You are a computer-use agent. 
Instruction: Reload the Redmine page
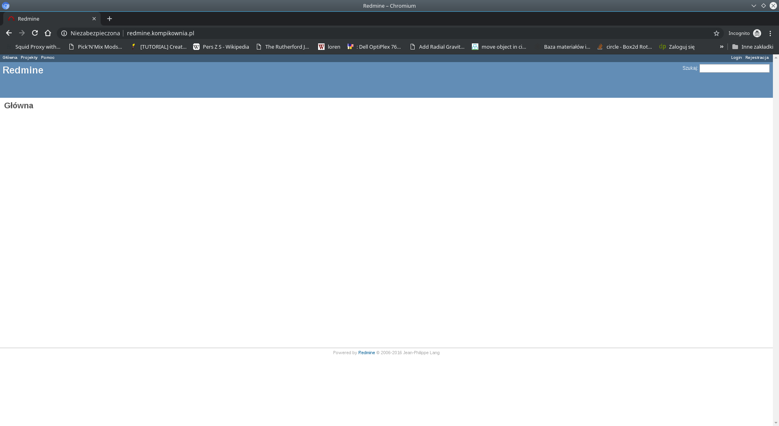[x=35, y=33]
